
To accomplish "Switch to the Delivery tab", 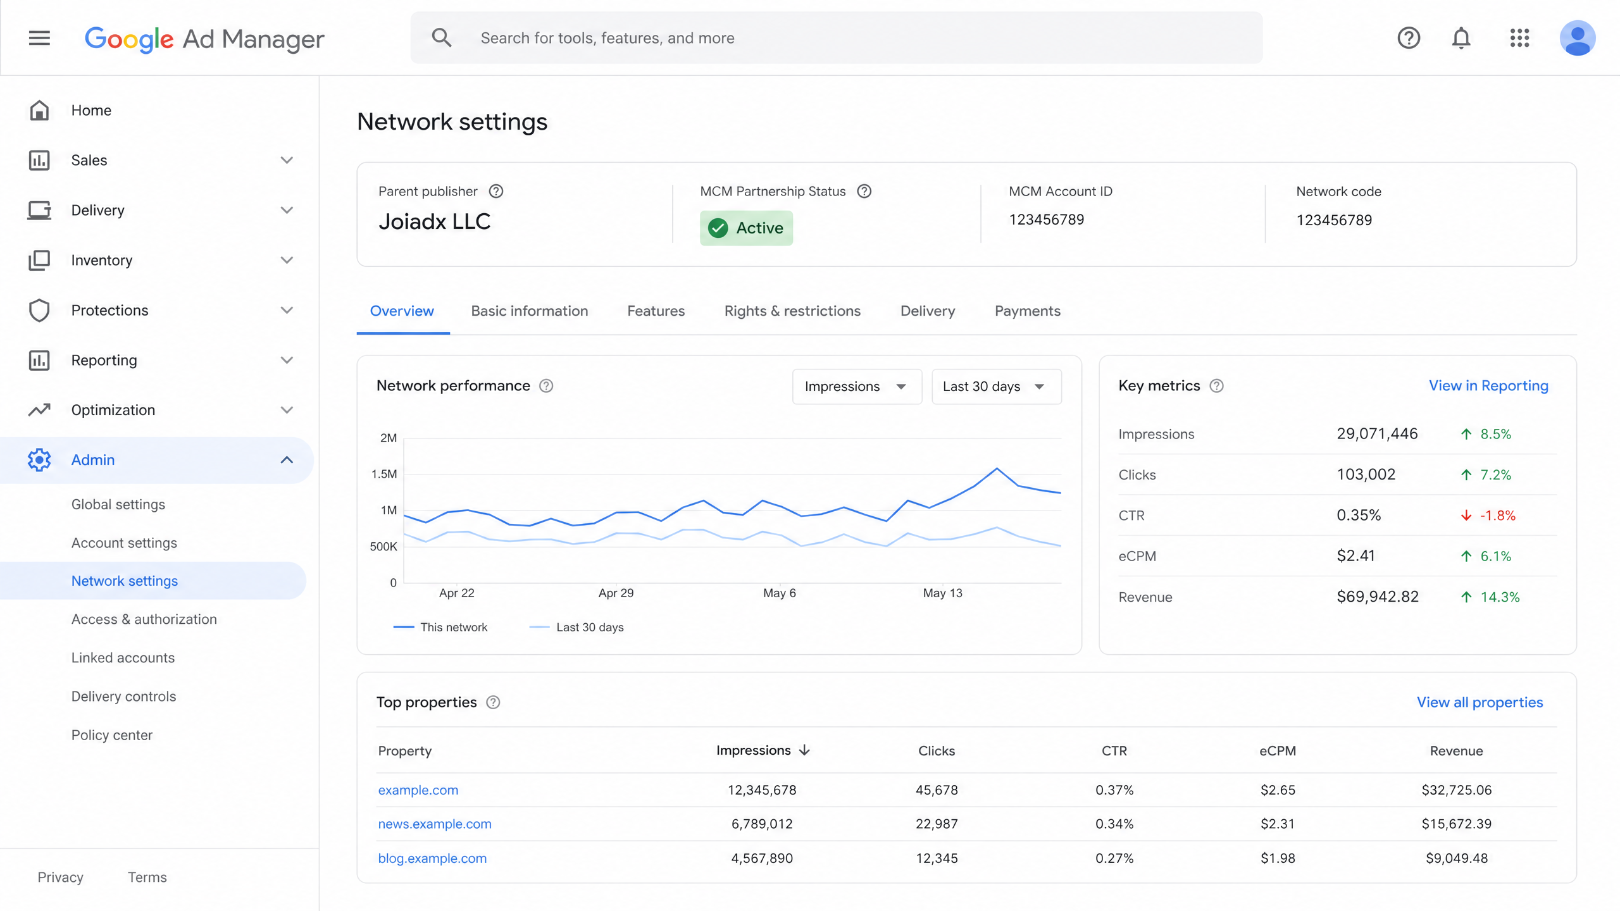I will pos(928,311).
